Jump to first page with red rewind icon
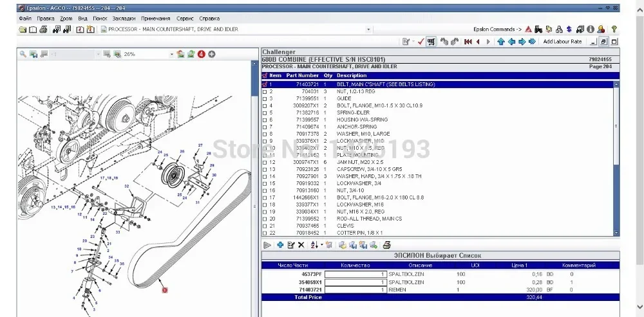644x317 pixels. coord(468,41)
